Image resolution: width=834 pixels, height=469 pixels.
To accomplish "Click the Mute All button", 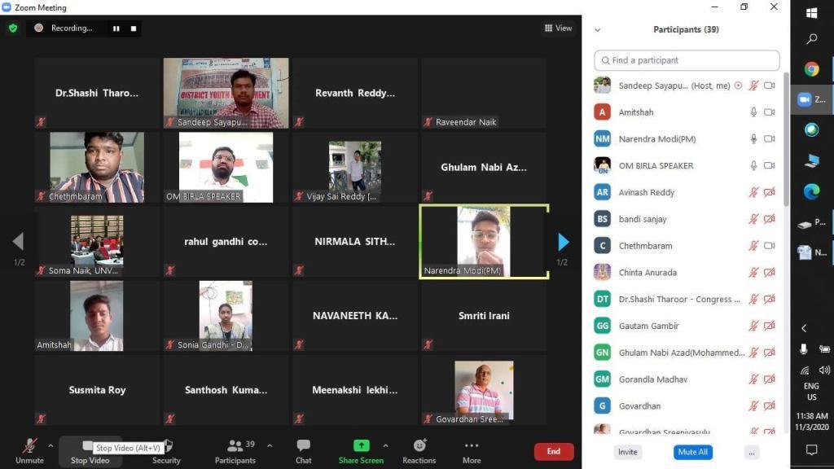I will coord(692,452).
